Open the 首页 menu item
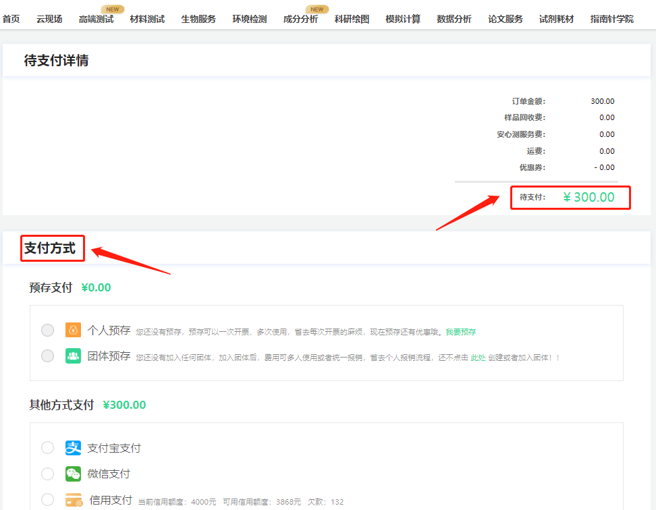This screenshot has height=510, width=656. (x=11, y=19)
